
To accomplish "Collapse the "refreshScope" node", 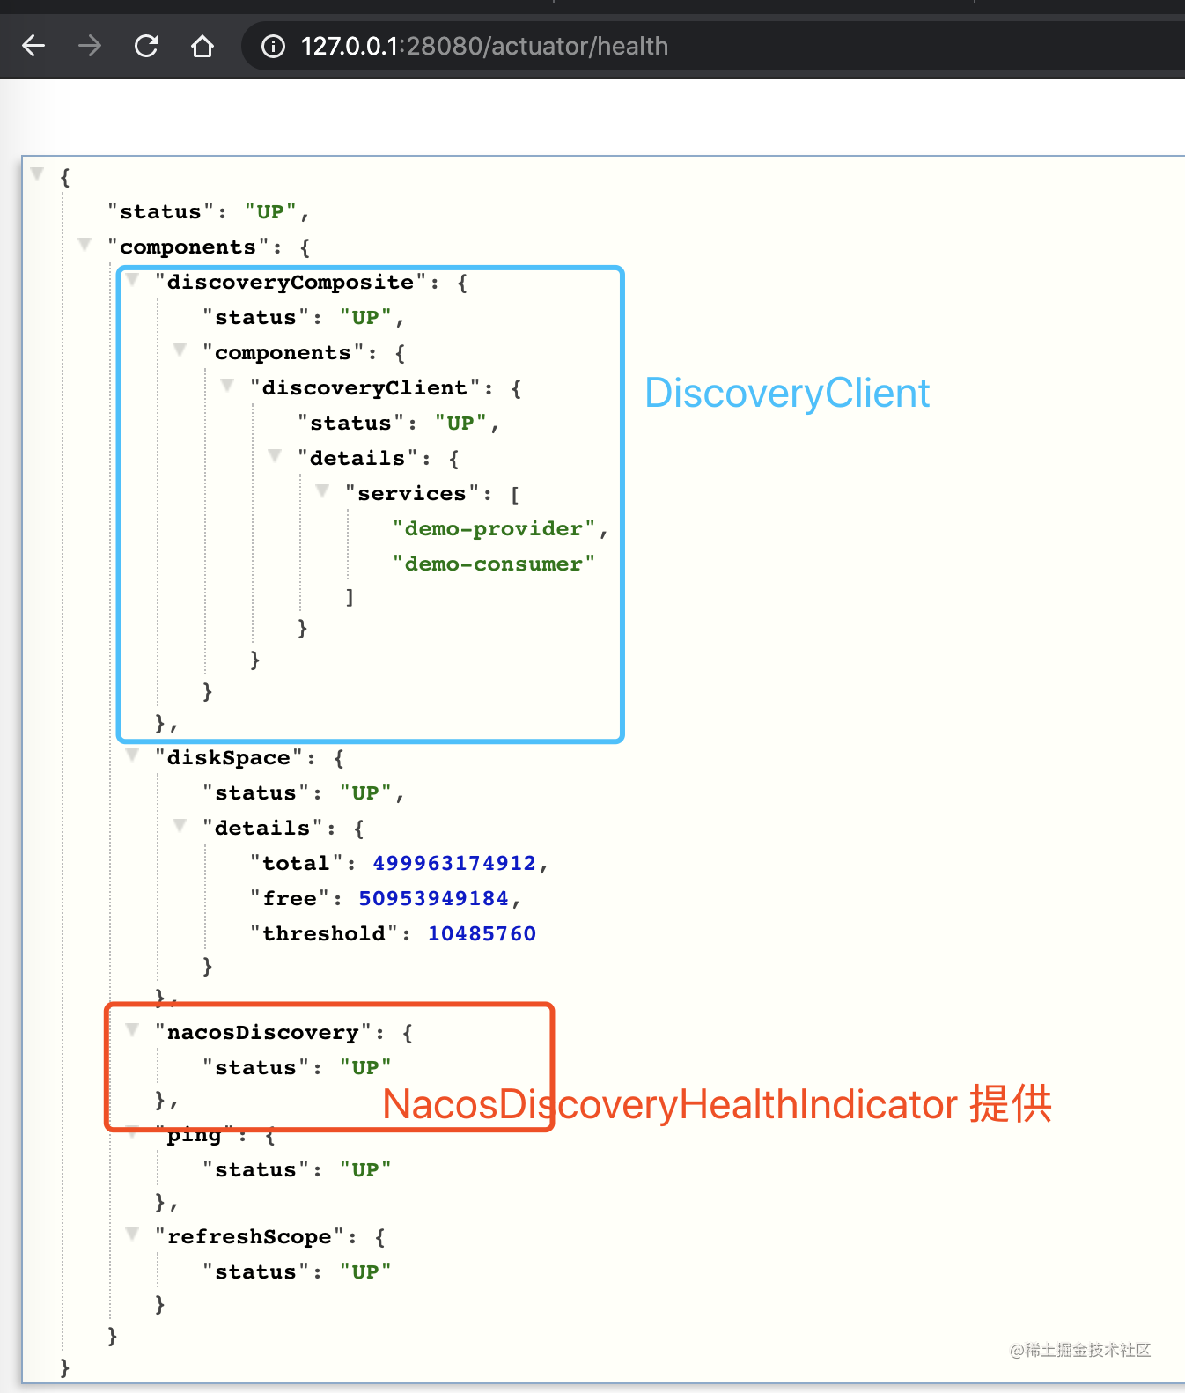I will [x=132, y=1234].
